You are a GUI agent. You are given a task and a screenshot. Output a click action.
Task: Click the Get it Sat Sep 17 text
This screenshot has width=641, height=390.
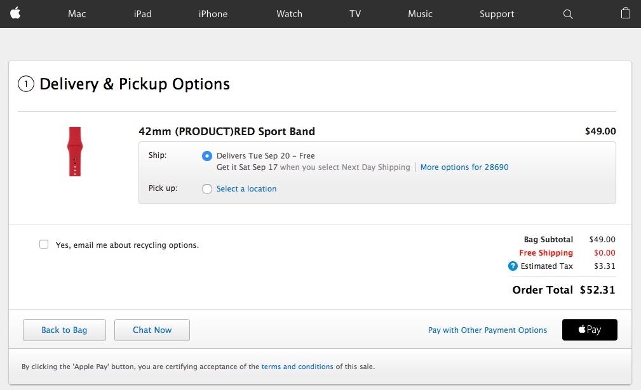click(x=247, y=167)
